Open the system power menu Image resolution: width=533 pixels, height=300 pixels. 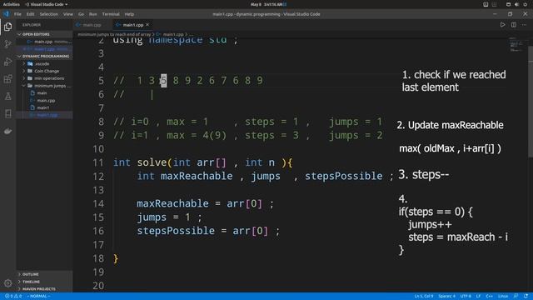[x=526, y=4]
